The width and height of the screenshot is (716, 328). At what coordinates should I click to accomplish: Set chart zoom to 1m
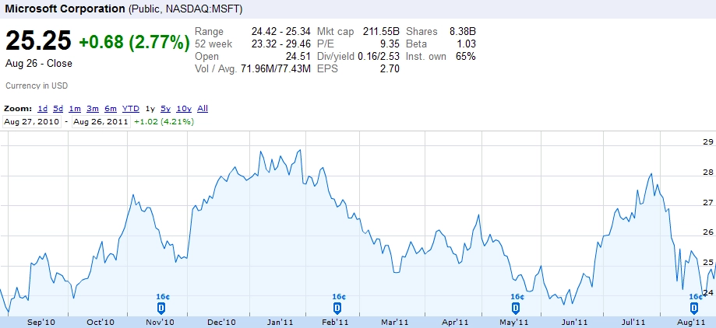pos(75,108)
